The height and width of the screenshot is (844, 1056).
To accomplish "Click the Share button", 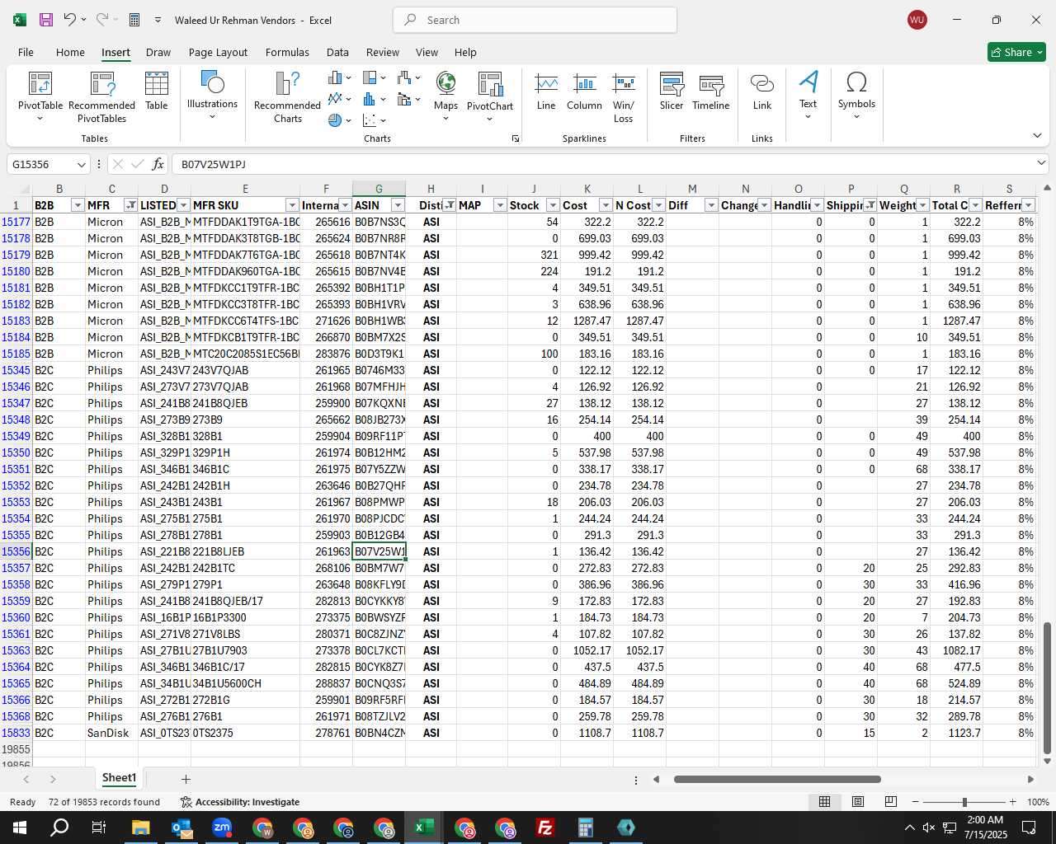I will tap(1016, 52).
